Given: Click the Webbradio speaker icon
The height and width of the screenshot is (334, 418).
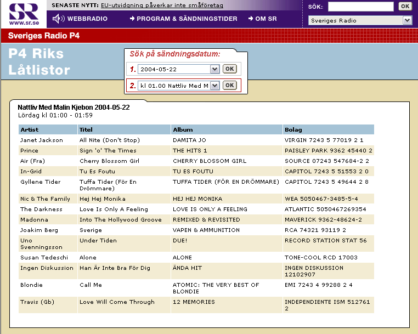Looking at the screenshot, I should pos(58,19).
